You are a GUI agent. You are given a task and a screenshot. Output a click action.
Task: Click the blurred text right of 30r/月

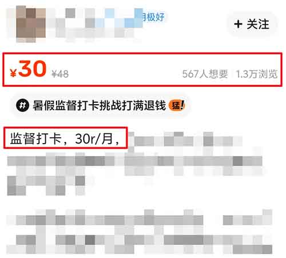pos(185,140)
